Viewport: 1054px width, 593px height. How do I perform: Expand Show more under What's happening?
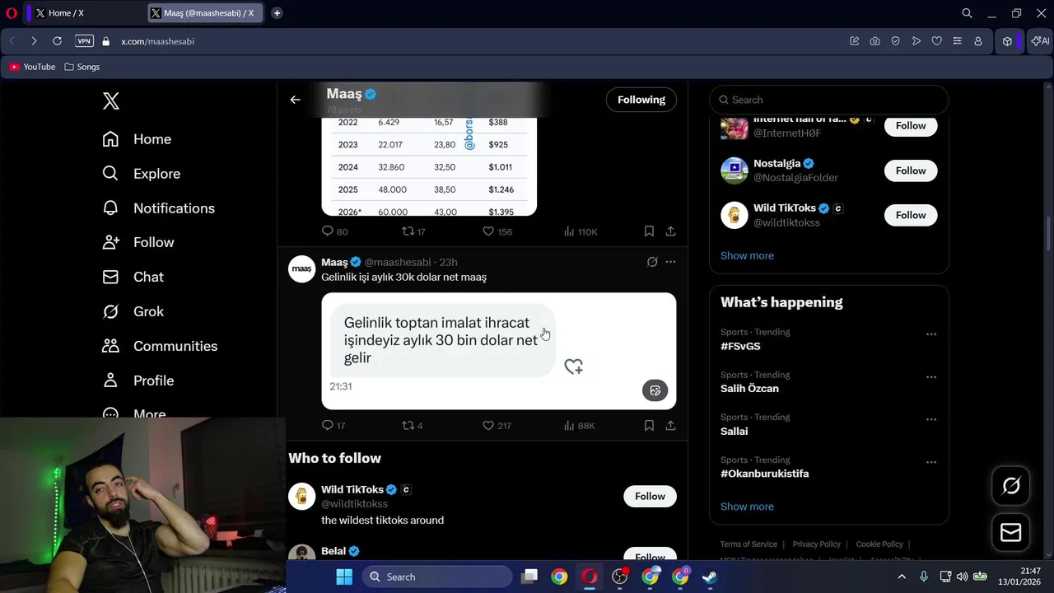coord(747,507)
